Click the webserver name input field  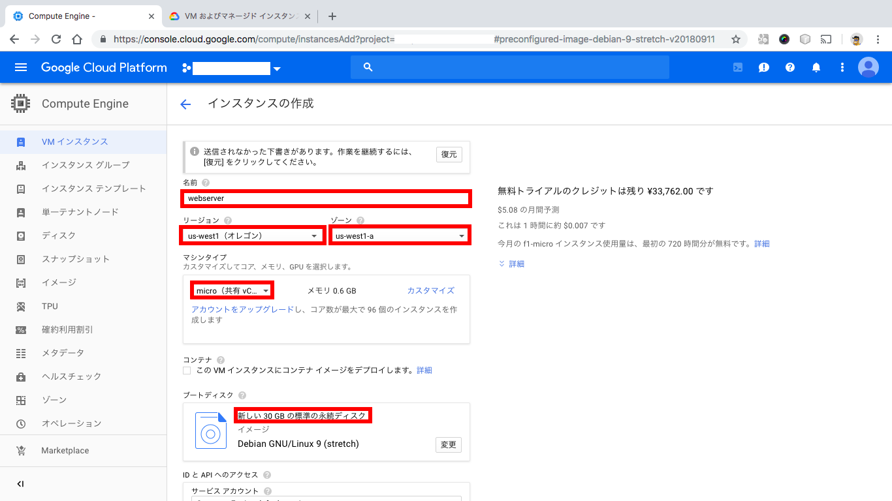[x=326, y=199]
